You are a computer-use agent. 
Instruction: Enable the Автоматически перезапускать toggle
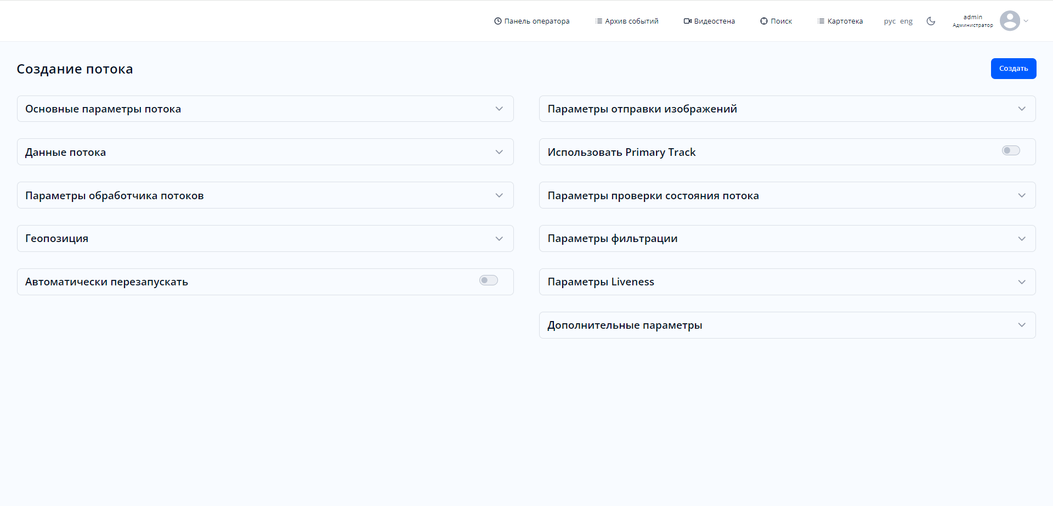tap(488, 280)
